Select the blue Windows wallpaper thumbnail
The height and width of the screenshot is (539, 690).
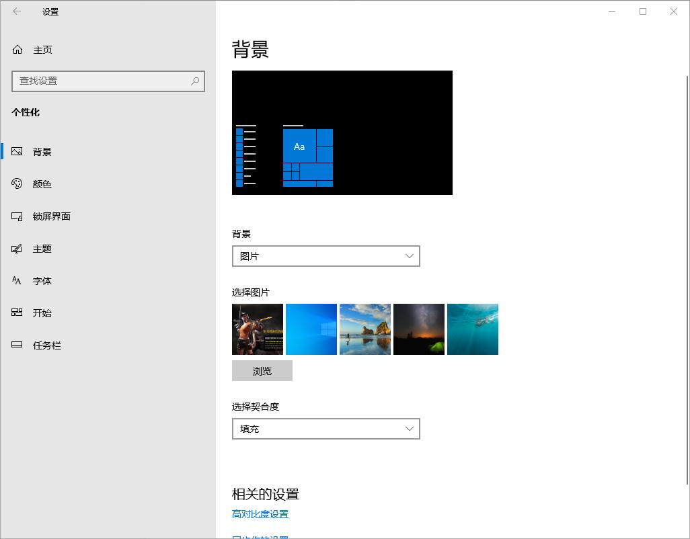pyautogui.click(x=311, y=329)
